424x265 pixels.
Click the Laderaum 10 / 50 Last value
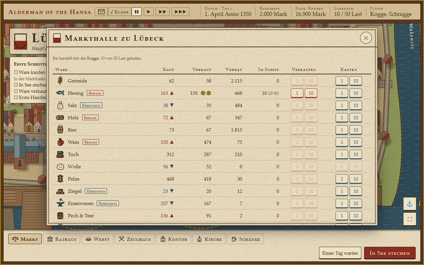(348, 14)
